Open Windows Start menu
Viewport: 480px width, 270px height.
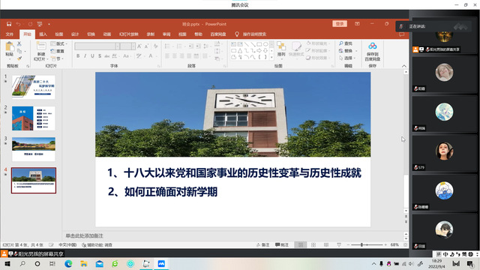click(x=7, y=263)
